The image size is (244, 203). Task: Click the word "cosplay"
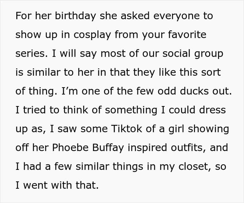(92, 35)
